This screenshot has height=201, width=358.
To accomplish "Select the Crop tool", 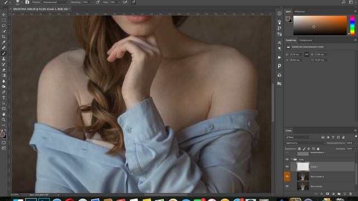I will pos(4,37).
